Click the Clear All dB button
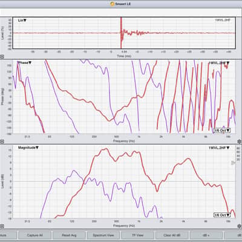 172,235
